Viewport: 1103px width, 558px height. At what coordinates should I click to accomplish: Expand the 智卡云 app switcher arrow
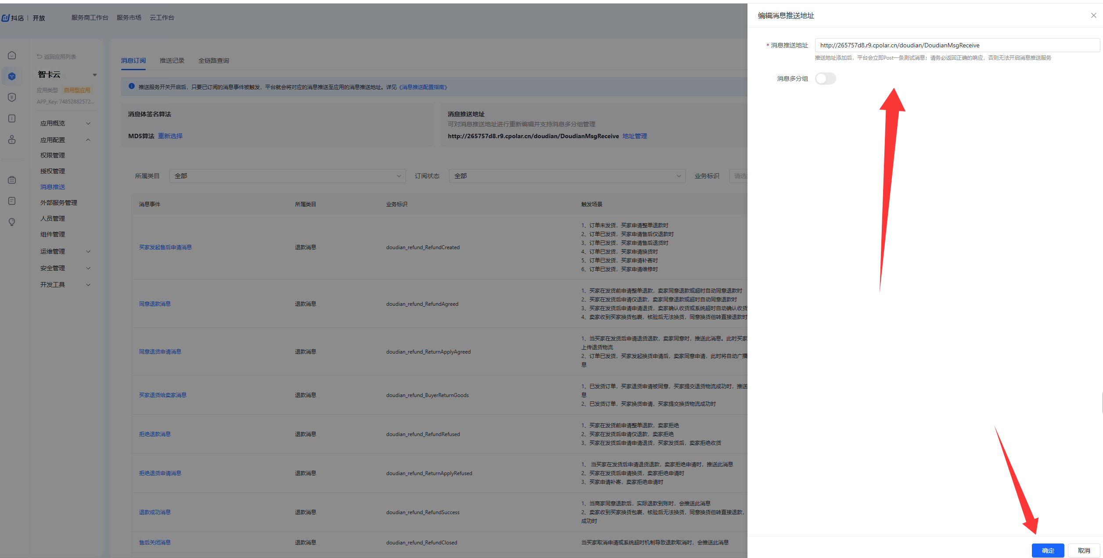click(x=94, y=75)
